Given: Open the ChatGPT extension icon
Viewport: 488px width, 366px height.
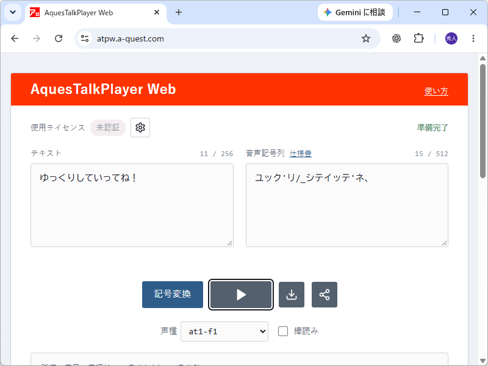Looking at the screenshot, I should (x=396, y=38).
